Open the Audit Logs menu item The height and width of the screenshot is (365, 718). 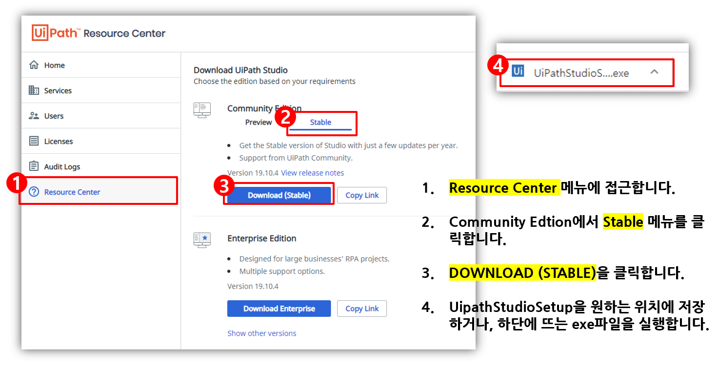click(101, 166)
